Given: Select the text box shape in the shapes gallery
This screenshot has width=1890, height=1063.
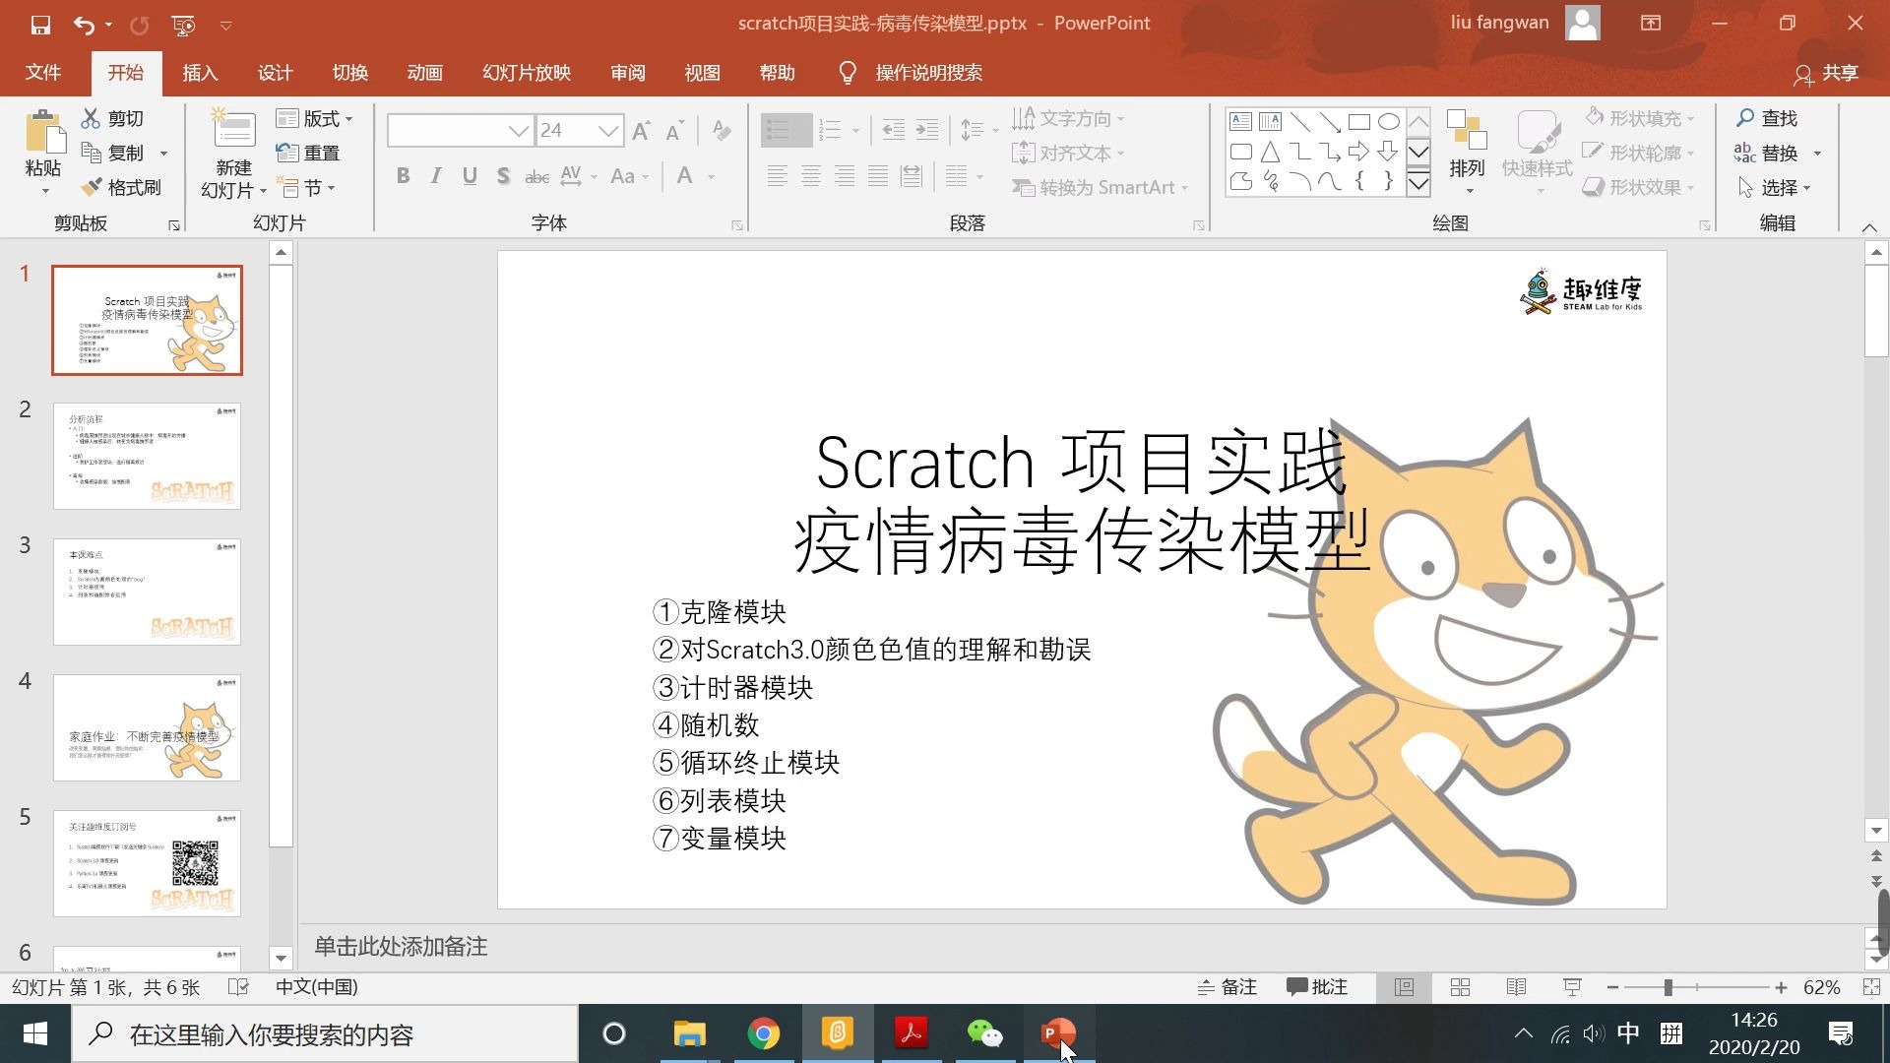Looking at the screenshot, I should [x=1241, y=122].
